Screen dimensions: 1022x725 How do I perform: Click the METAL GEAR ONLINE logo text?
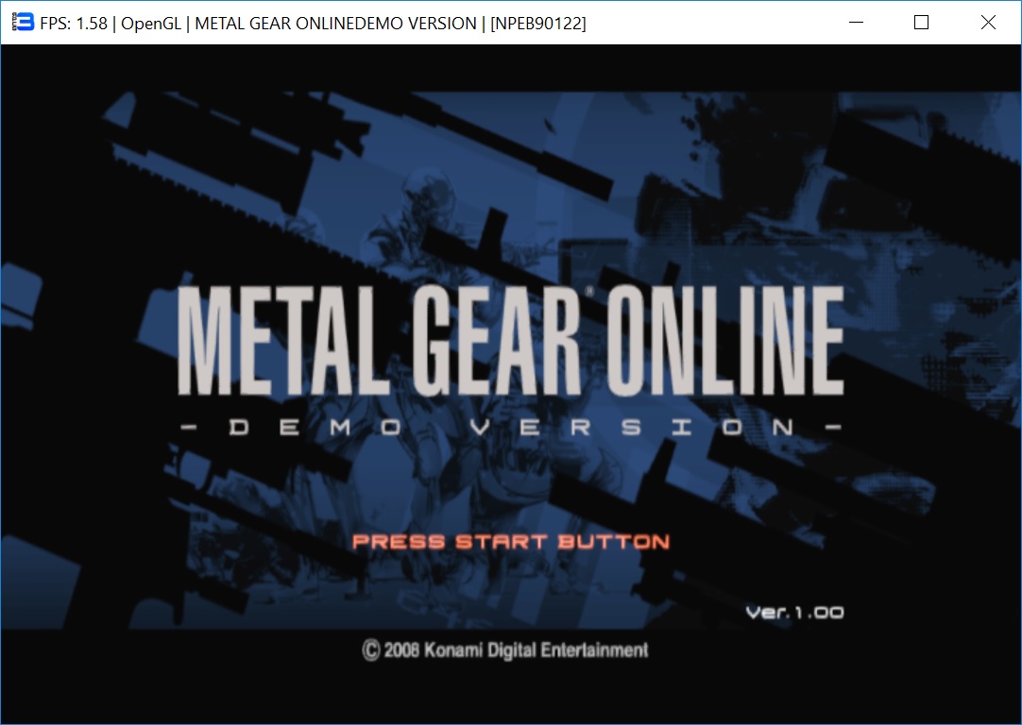click(x=511, y=341)
